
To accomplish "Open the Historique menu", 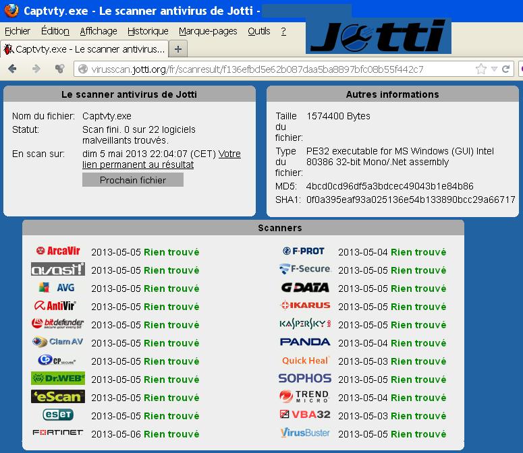I will tap(148, 31).
